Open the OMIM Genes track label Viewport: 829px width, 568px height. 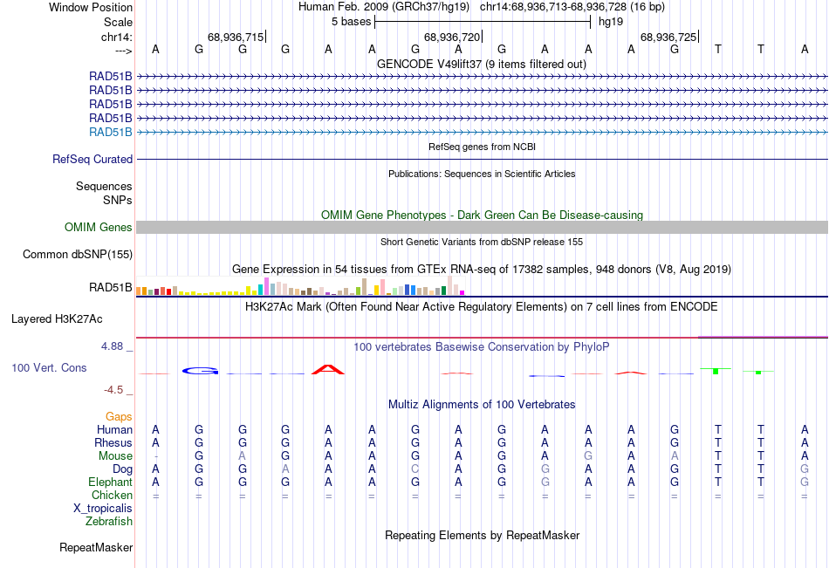(98, 228)
